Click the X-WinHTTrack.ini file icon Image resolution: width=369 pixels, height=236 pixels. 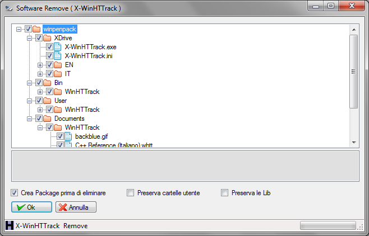[58, 56]
